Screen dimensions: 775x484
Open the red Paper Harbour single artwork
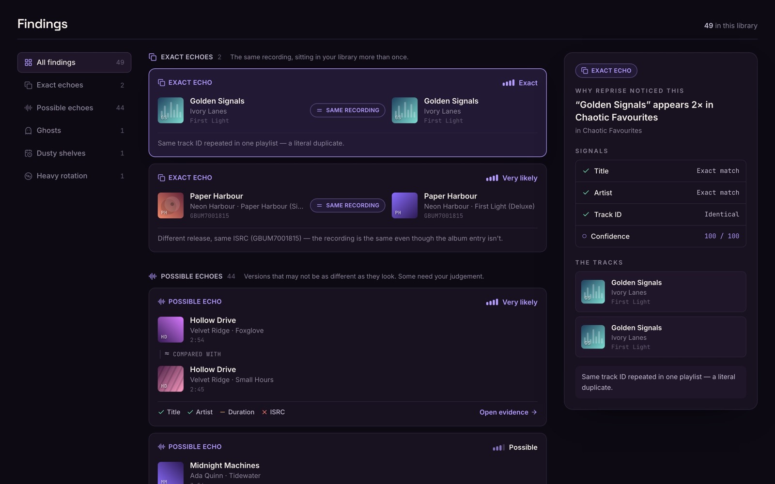click(x=170, y=205)
